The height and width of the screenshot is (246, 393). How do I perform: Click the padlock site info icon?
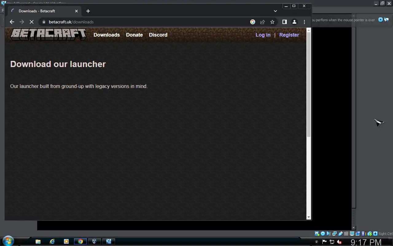click(44, 22)
